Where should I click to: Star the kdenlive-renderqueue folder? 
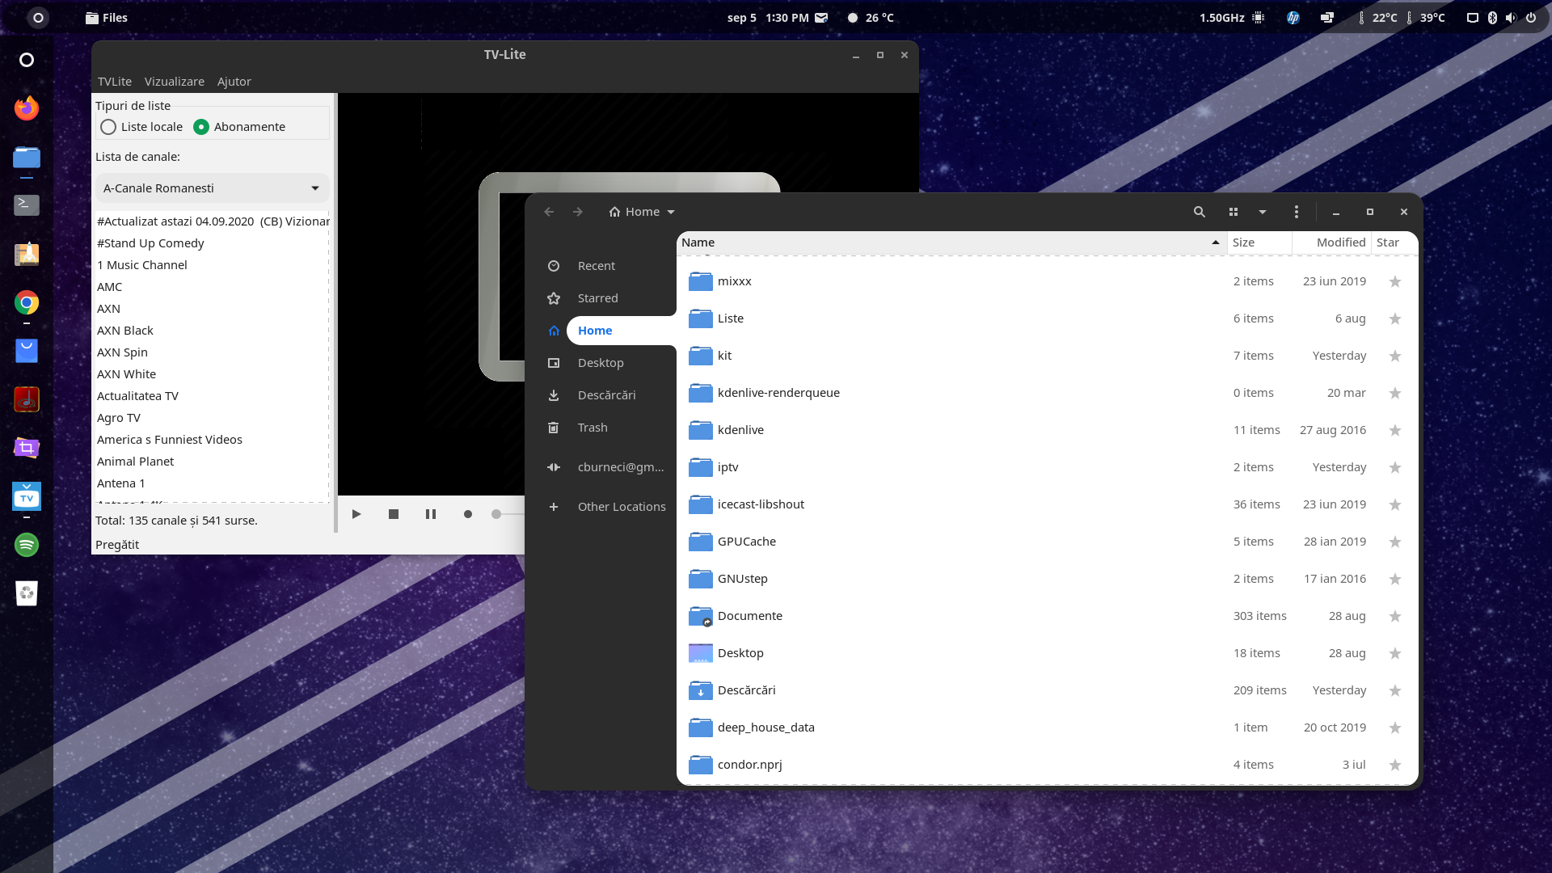point(1395,393)
